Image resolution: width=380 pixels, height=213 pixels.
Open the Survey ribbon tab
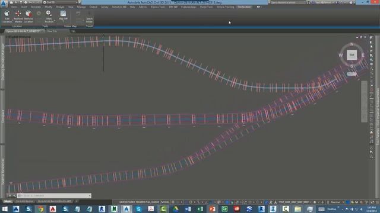(104, 7)
